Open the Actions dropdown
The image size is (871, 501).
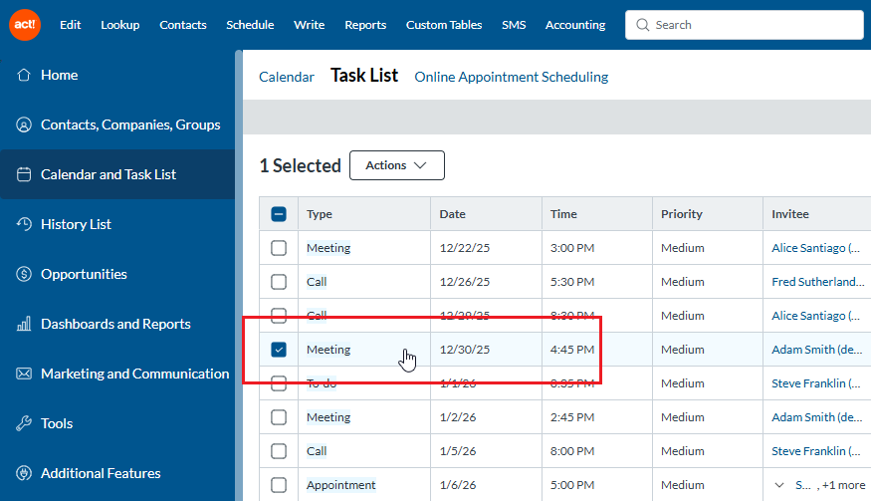click(x=396, y=165)
